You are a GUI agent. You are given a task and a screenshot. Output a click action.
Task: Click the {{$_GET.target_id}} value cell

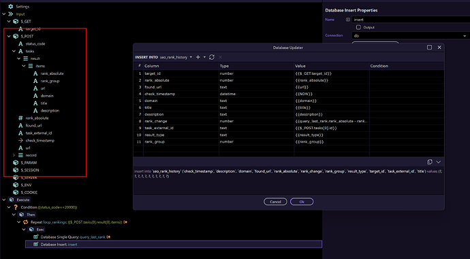(x=332, y=73)
